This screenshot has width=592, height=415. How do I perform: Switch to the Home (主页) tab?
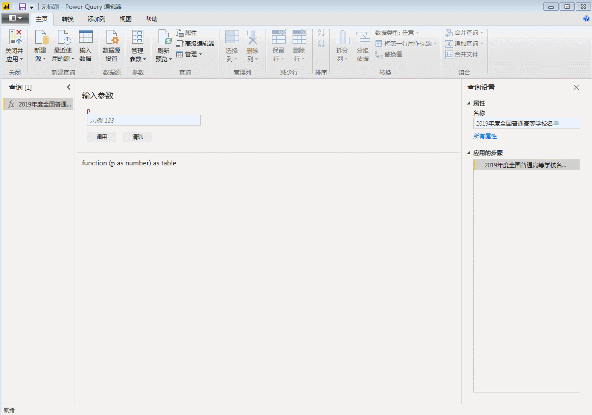[x=42, y=19]
